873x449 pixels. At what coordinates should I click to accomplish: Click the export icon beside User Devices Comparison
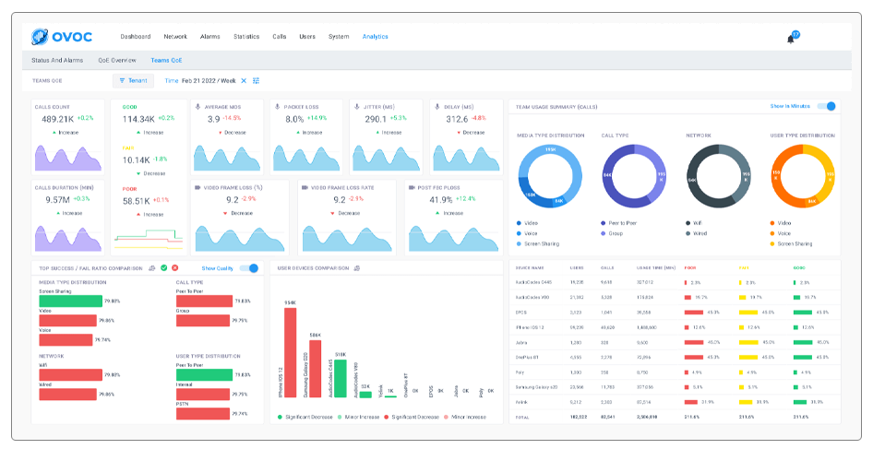pyautogui.click(x=357, y=268)
